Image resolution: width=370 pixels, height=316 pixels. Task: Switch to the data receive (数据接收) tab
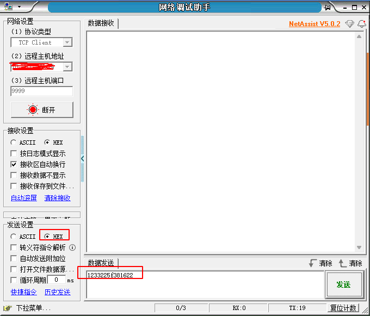point(101,23)
